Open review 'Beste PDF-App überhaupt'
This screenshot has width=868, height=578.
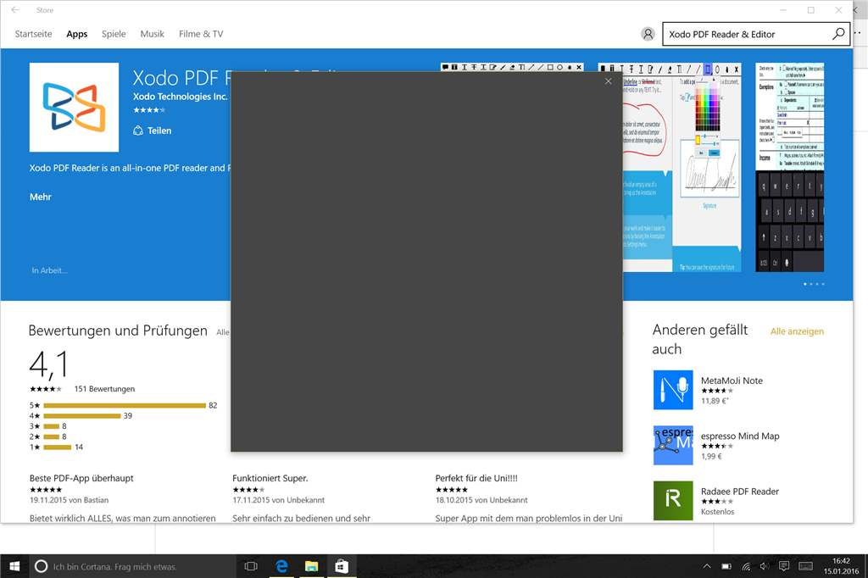click(x=81, y=478)
